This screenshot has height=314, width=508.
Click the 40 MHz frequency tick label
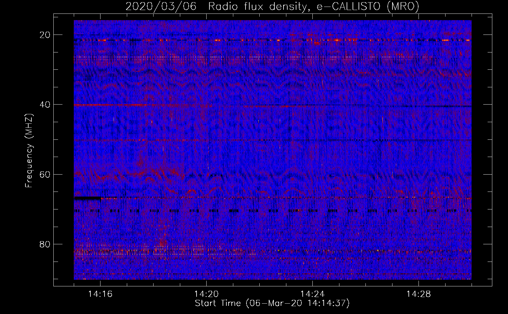pos(45,105)
